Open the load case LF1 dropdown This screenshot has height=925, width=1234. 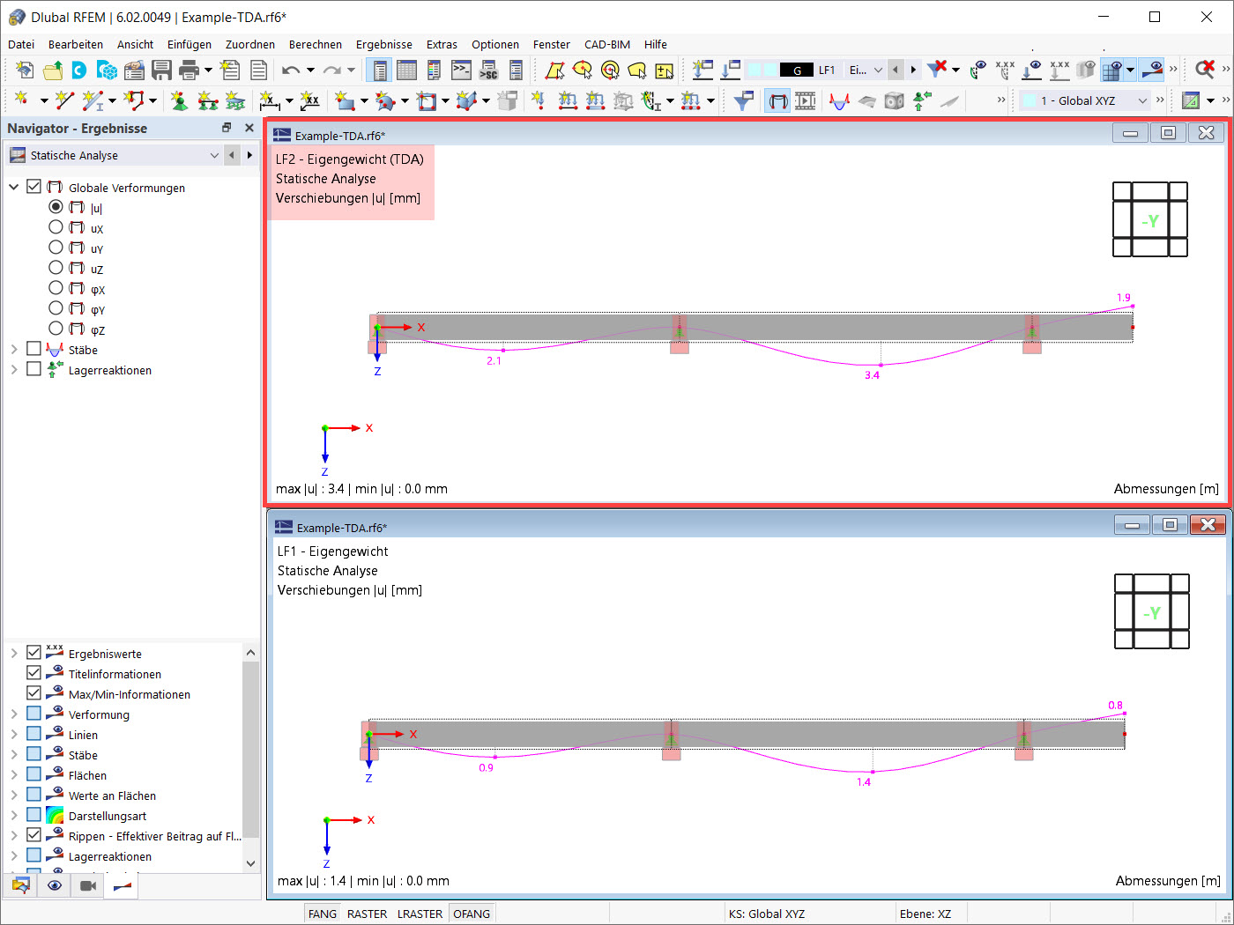coord(878,70)
